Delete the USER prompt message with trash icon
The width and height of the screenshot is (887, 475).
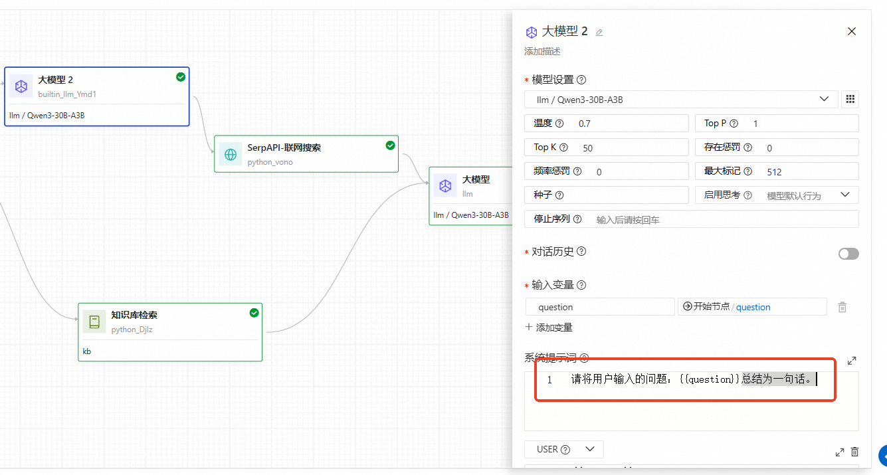[x=854, y=452]
